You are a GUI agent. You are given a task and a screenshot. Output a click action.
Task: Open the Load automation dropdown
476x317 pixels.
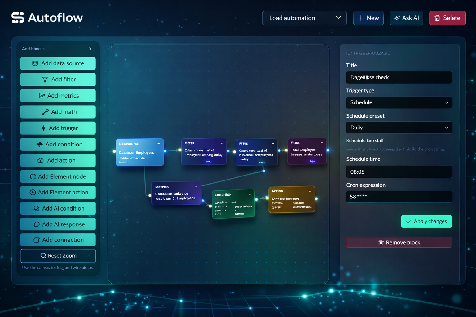304,18
